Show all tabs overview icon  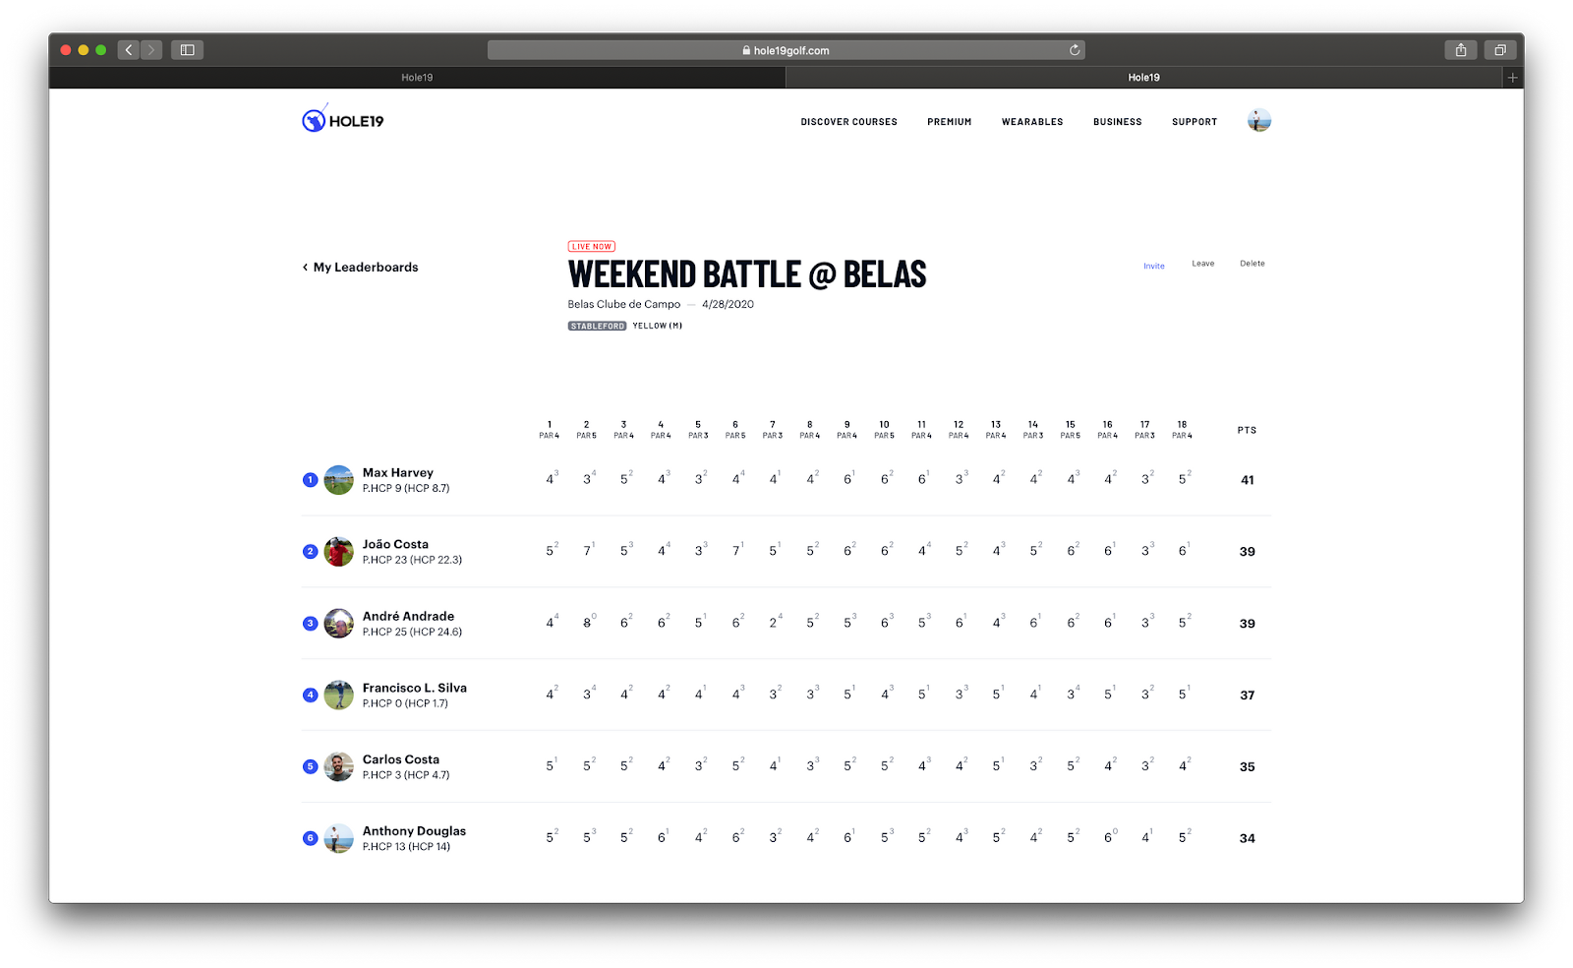pyautogui.click(x=1500, y=50)
